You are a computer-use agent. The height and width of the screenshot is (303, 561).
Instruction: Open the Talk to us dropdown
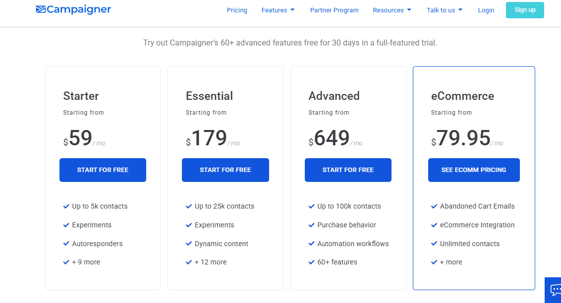tap(444, 10)
